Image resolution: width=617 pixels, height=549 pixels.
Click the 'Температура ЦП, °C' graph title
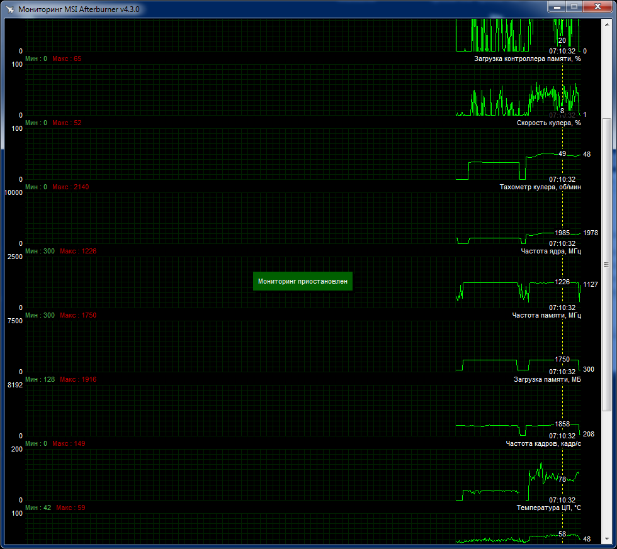548,507
